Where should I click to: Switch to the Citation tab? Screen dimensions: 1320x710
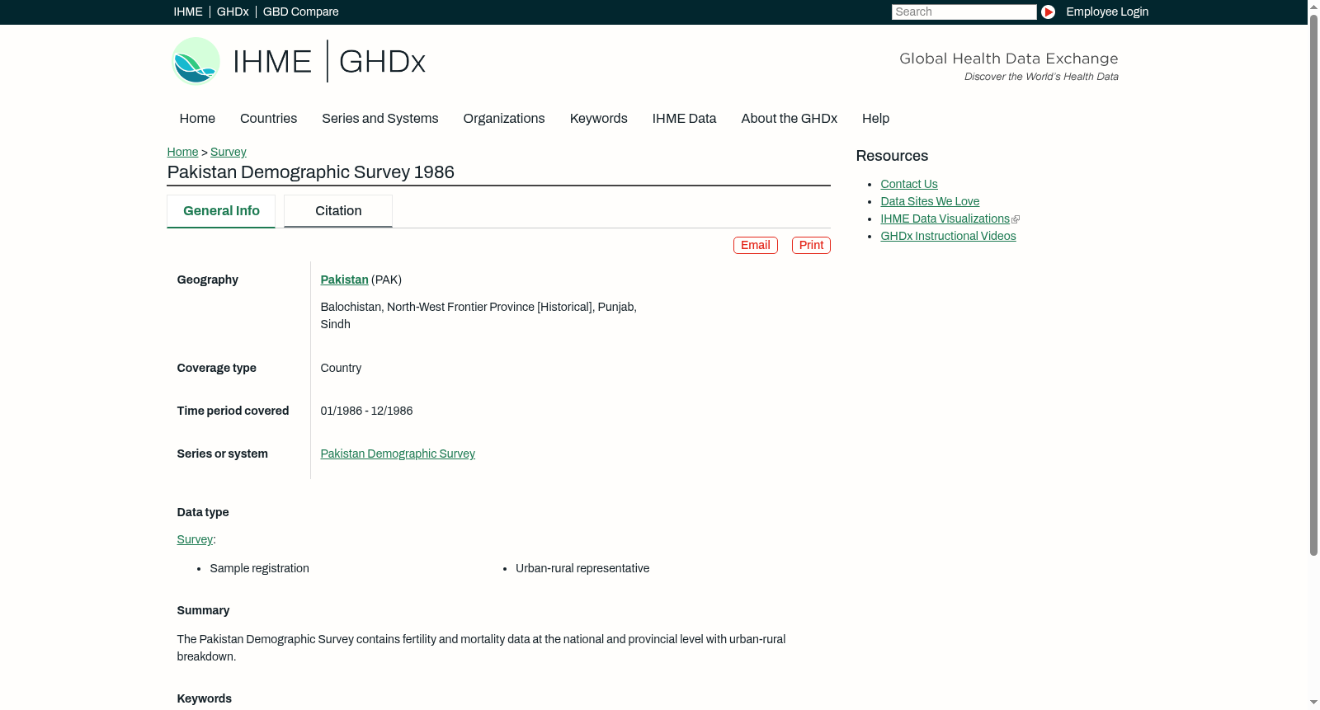click(x=338, y=211)
